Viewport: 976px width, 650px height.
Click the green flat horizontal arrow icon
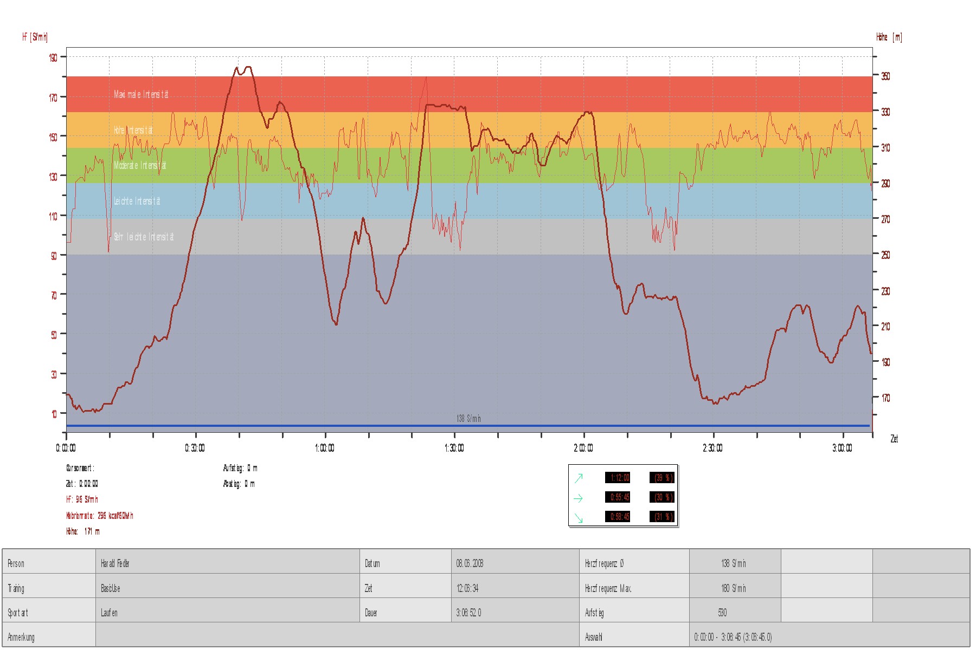pos(579,498)
